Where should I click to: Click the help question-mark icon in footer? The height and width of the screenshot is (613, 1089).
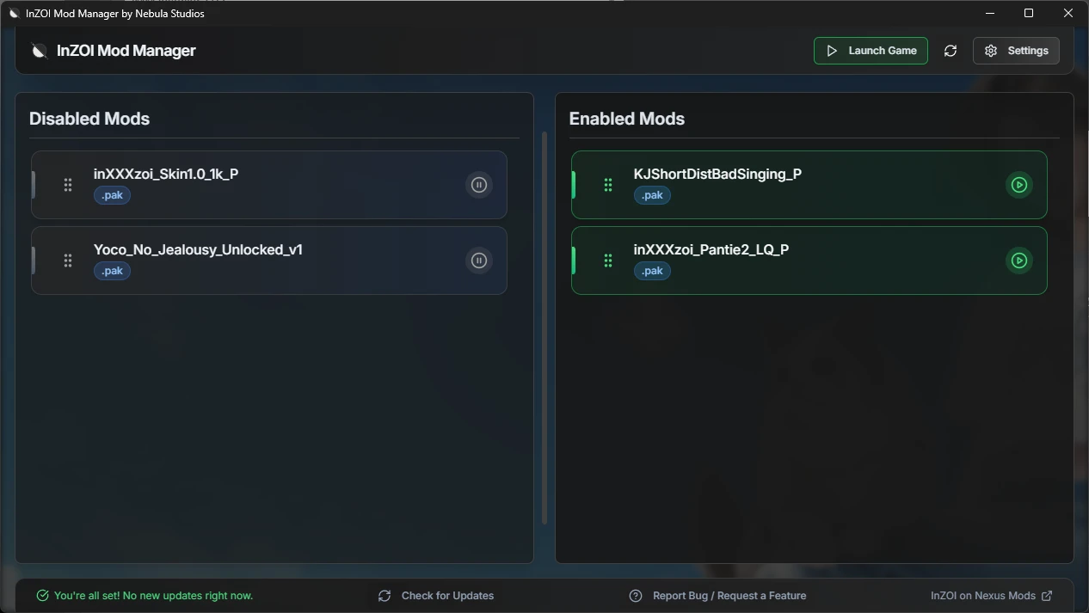tap(636, 596)
